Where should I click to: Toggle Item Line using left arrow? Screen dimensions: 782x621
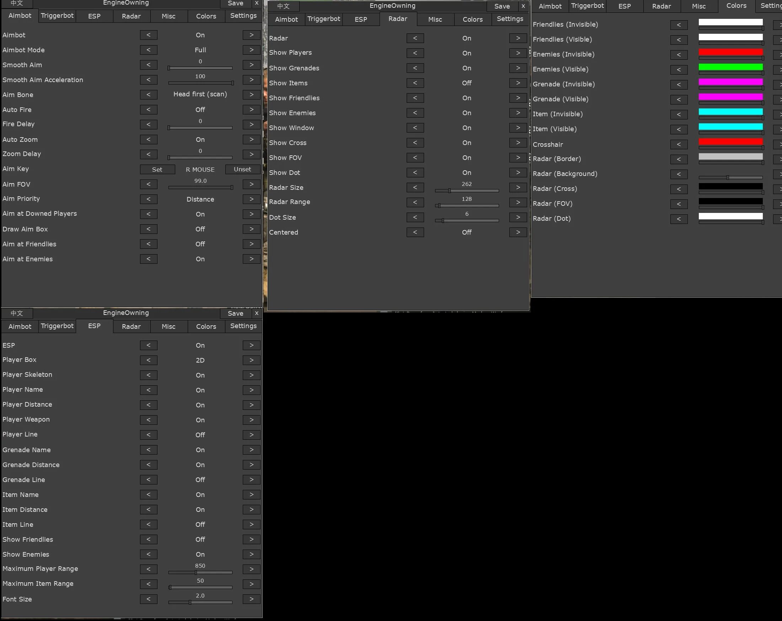point(149,524)
